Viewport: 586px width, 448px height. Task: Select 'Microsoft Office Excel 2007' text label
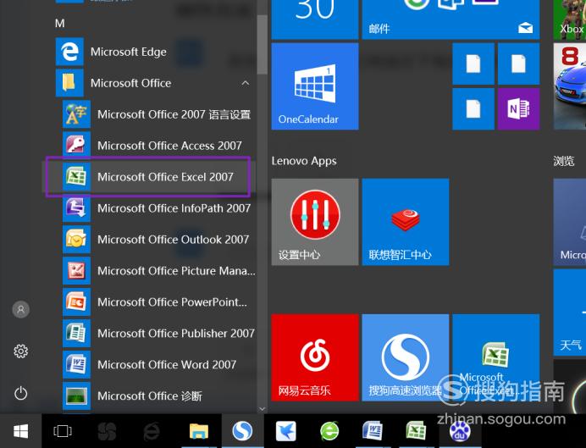166,177
